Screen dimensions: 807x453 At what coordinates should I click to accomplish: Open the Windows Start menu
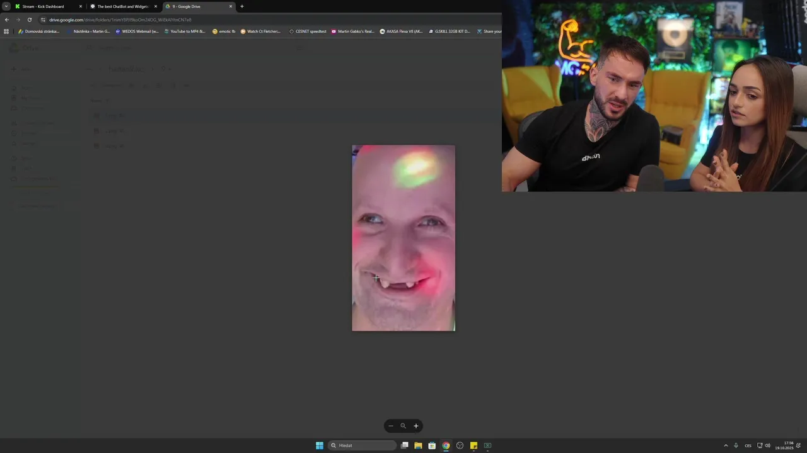[320, 445]
